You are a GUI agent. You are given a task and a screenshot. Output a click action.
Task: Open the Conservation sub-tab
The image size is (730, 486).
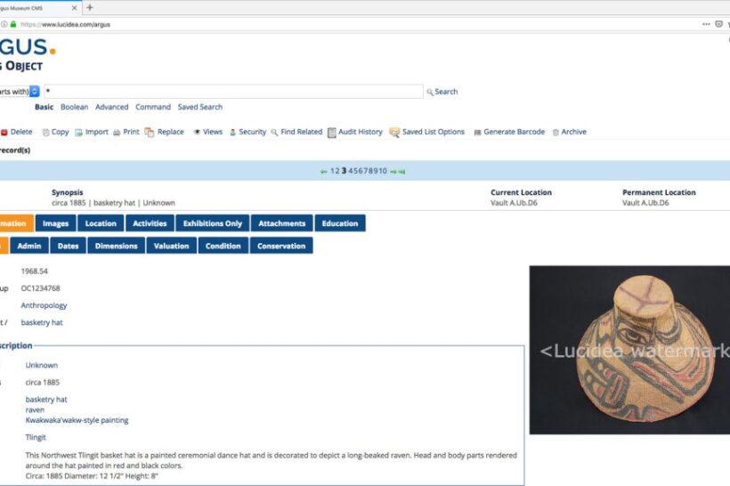point(281,246)
